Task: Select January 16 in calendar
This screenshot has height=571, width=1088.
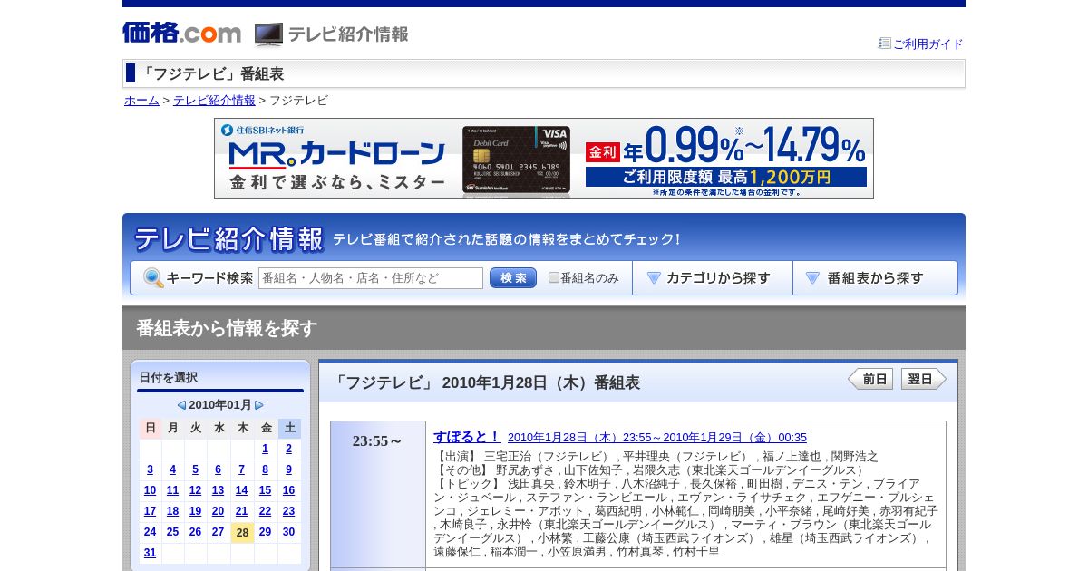Action: (x=288, y=490)
